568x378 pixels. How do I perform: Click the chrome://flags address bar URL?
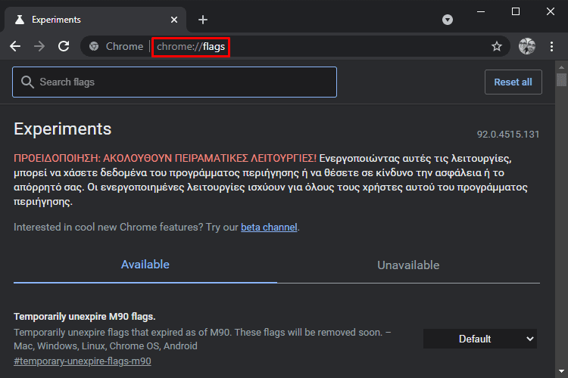191,47
